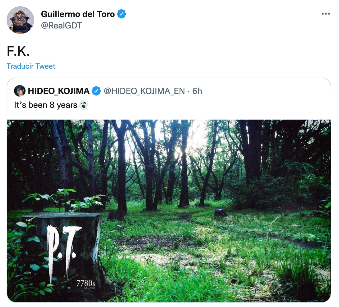The width and height of the screenshot is (339, 307).
Task: Click the quoted text "It's been 8 years"
Action: [x=46, y=105]
